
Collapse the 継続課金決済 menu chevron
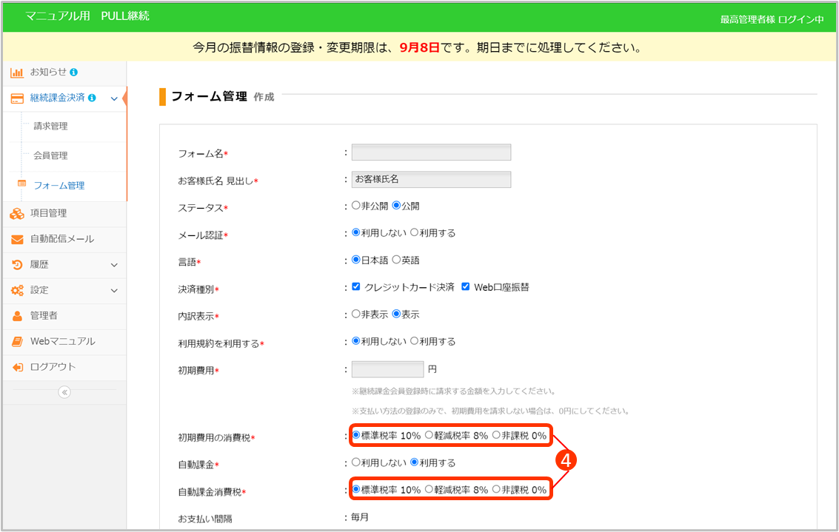[x=114, y=98]
